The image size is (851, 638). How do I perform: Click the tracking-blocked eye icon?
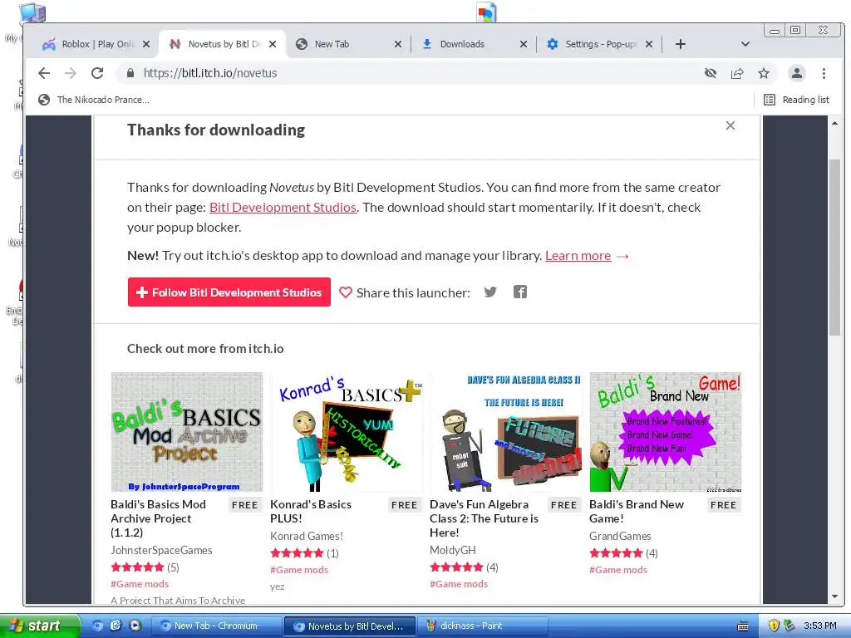[711, 73]
